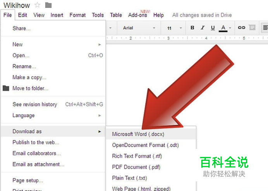Download as Microsoft Word (.docx)
The width and height of the screenshot is (268, 191).
[x=151, y=134]
